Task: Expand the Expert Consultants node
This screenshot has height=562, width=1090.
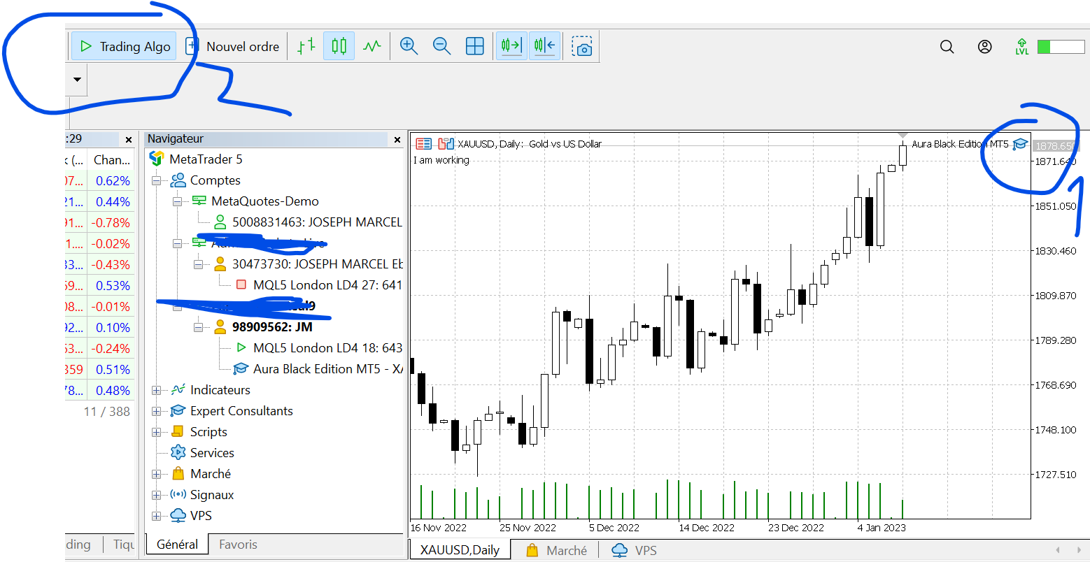Action: tap(156, 411)
